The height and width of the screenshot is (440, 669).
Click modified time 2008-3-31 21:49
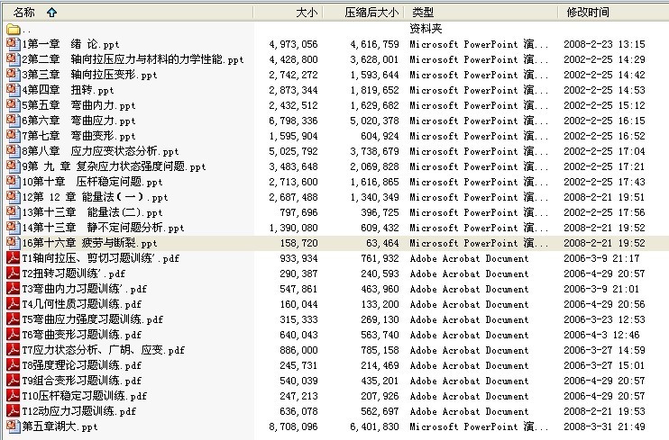[604, 427]
